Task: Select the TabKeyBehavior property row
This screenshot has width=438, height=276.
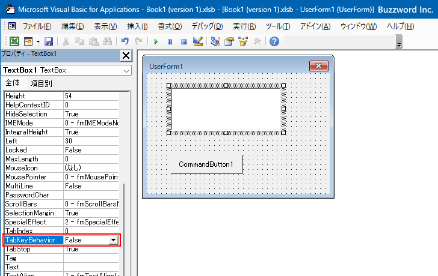Action: coord(62,240)
